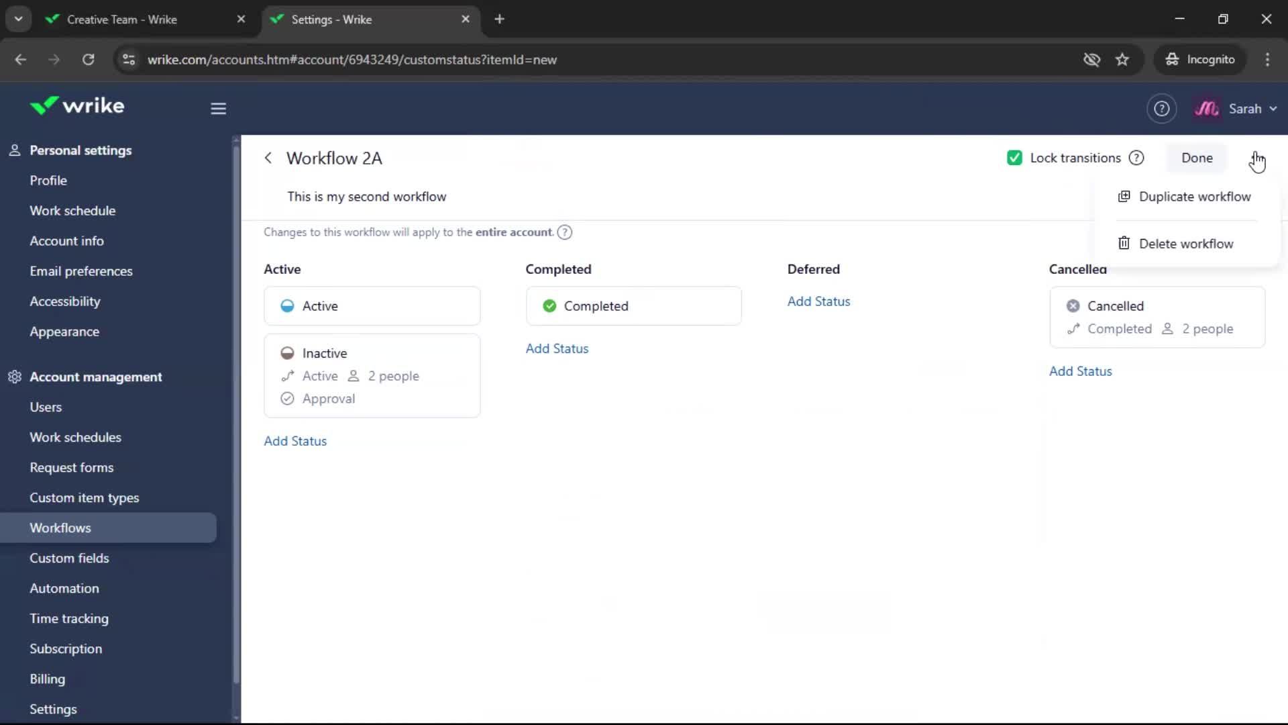Click the brown Inactive status color icon
1288x725 pixels.
287,353
